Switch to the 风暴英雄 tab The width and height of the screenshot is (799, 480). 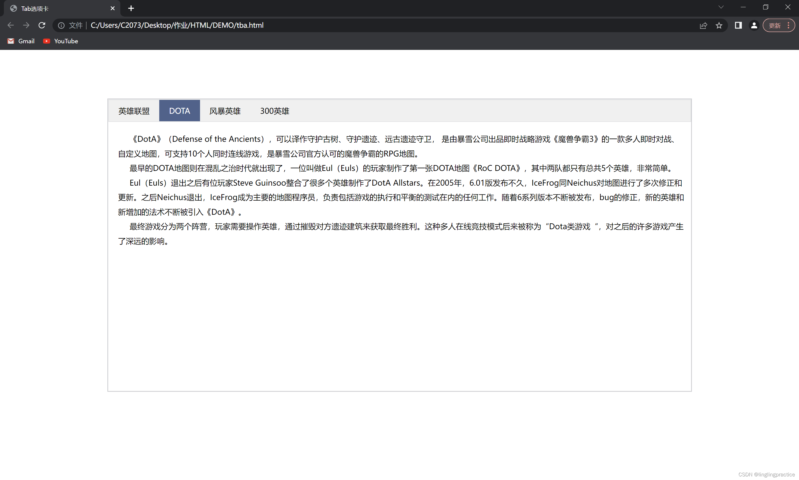(225, 111)
